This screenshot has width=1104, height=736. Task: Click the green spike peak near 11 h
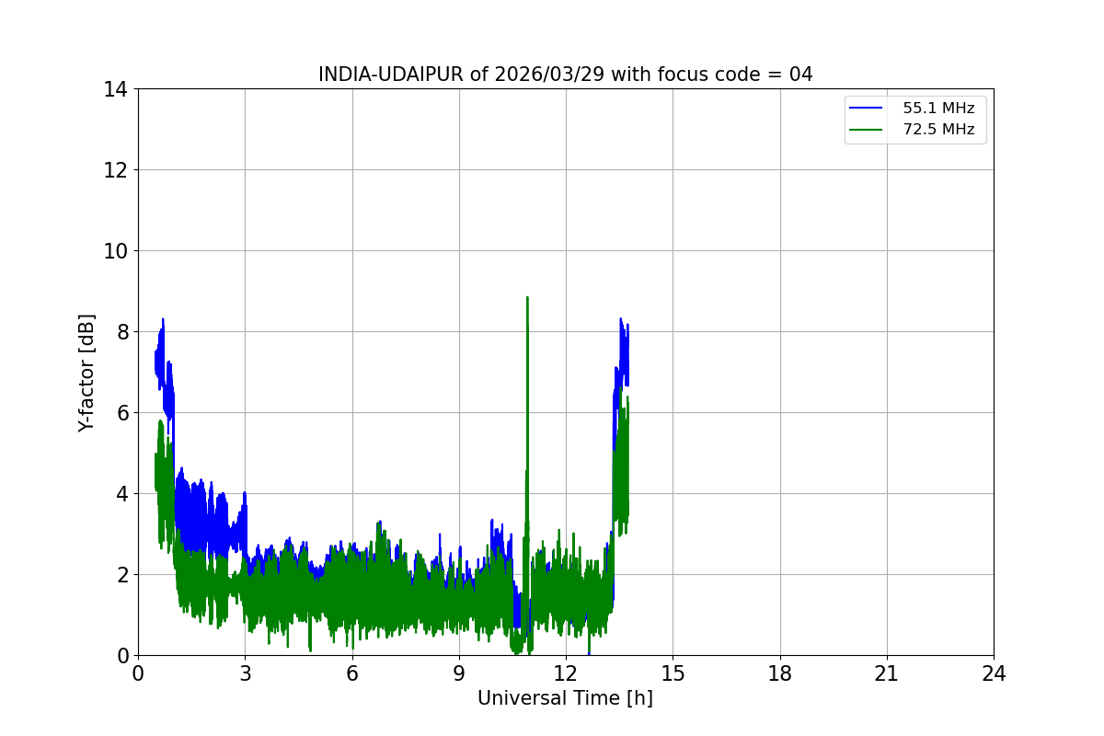click(x=527, y=298)
